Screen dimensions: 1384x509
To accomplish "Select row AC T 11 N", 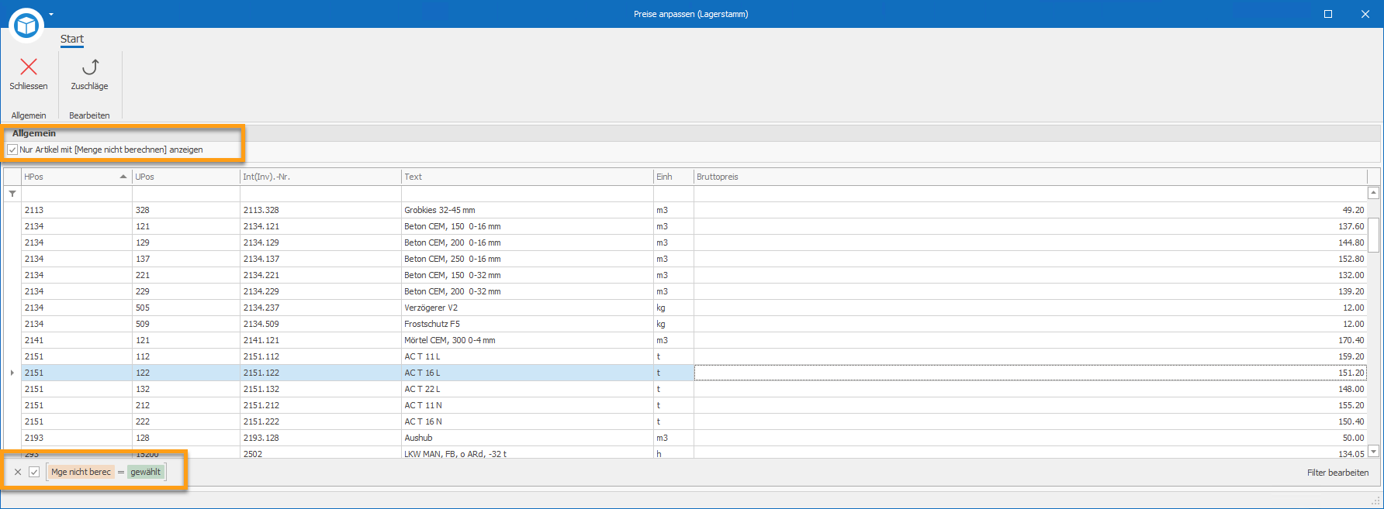I will (x=694, y=405).
